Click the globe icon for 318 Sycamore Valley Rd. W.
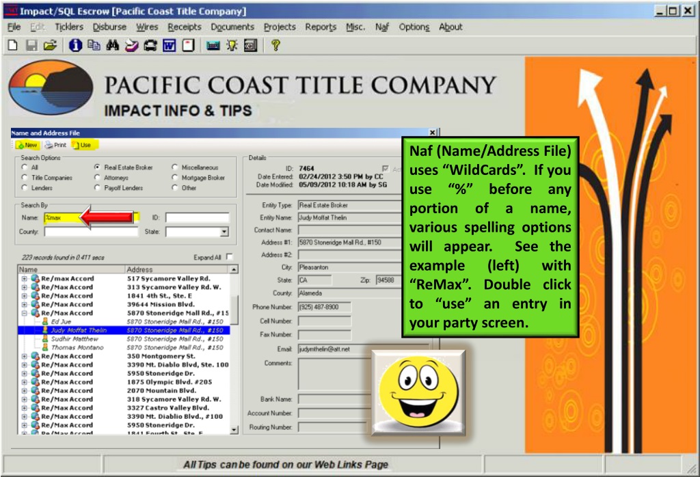This screenshot has width=700, height=477. [35, 399]
